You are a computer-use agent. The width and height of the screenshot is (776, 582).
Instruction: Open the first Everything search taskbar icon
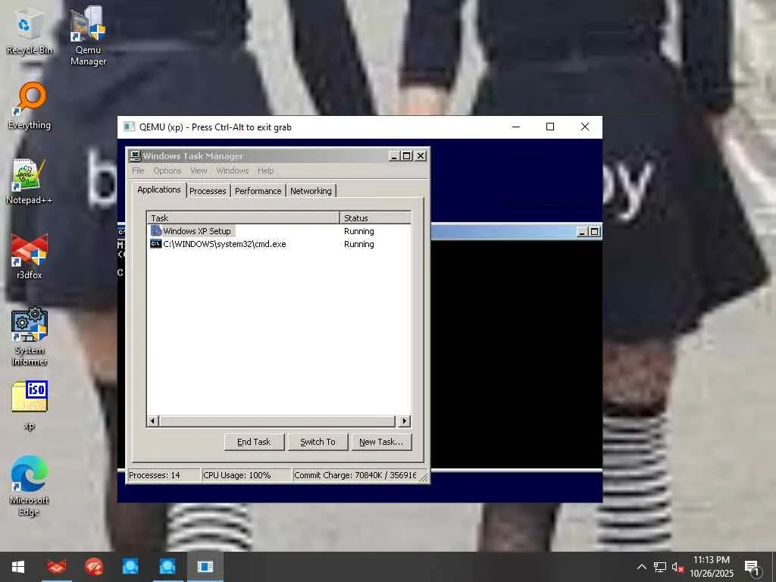pyautogui.click(x=130, y=567)
